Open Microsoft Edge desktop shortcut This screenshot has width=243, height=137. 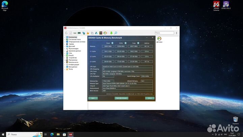[5, 6]
